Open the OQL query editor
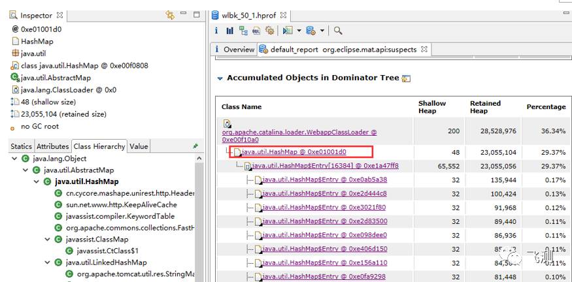The image size is (572, 282). (256, 31)
